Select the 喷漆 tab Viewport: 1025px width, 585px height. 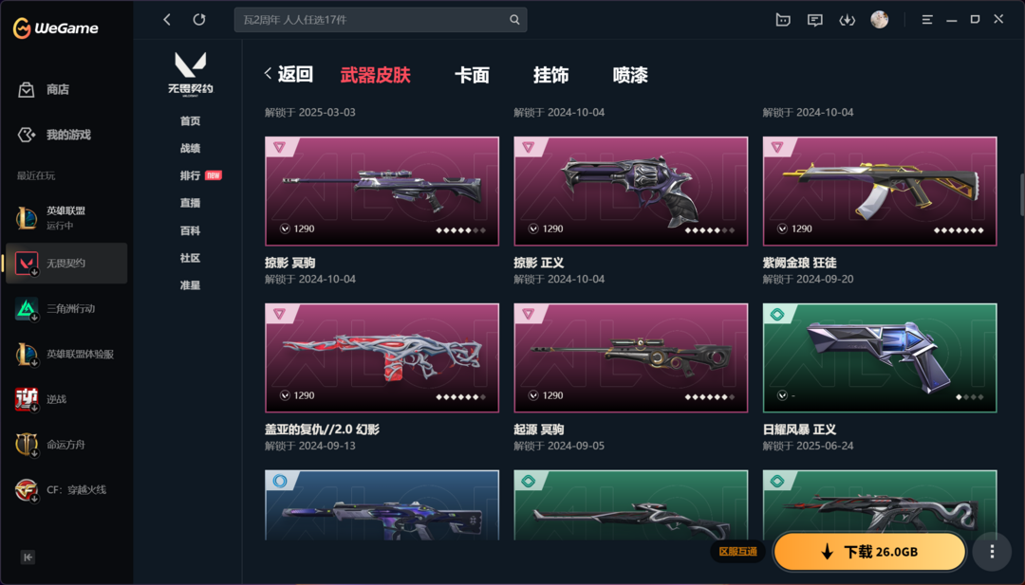click(630, 75)
